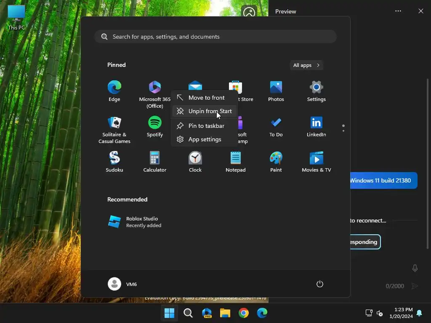
Task: Launch Google Chrome from taskbar
Action: (244, 313)
